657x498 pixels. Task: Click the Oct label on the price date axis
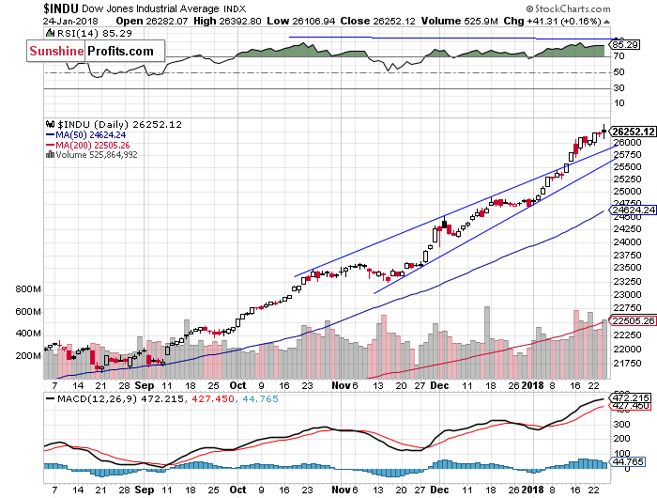[x=238, y=385]
